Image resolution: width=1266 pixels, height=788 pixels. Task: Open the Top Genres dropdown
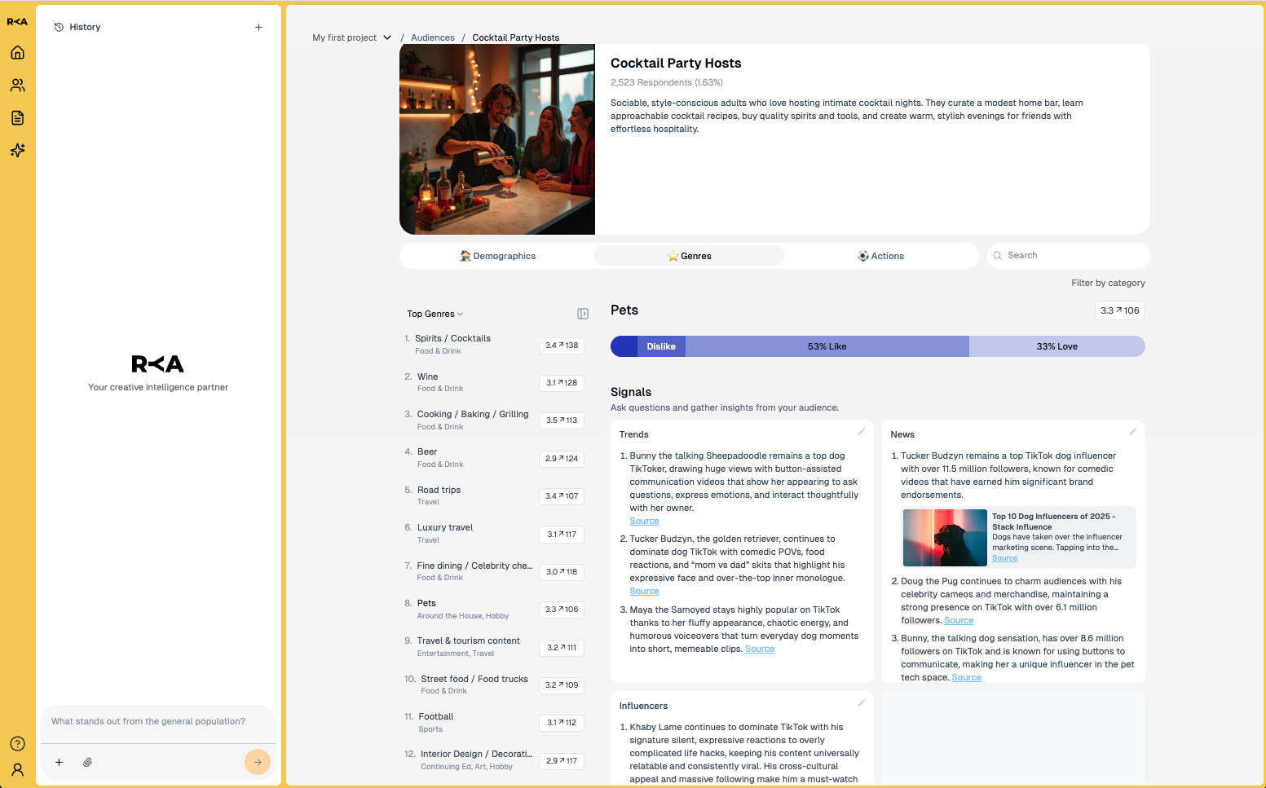click(x=435, y=314)
